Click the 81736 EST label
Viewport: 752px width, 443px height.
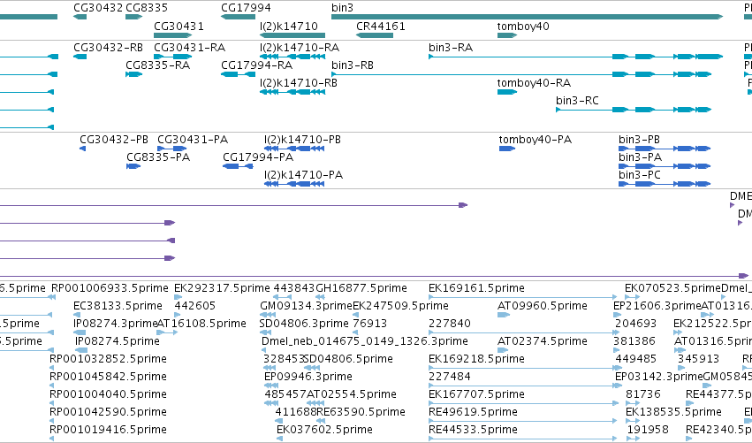tap(643, 394)
